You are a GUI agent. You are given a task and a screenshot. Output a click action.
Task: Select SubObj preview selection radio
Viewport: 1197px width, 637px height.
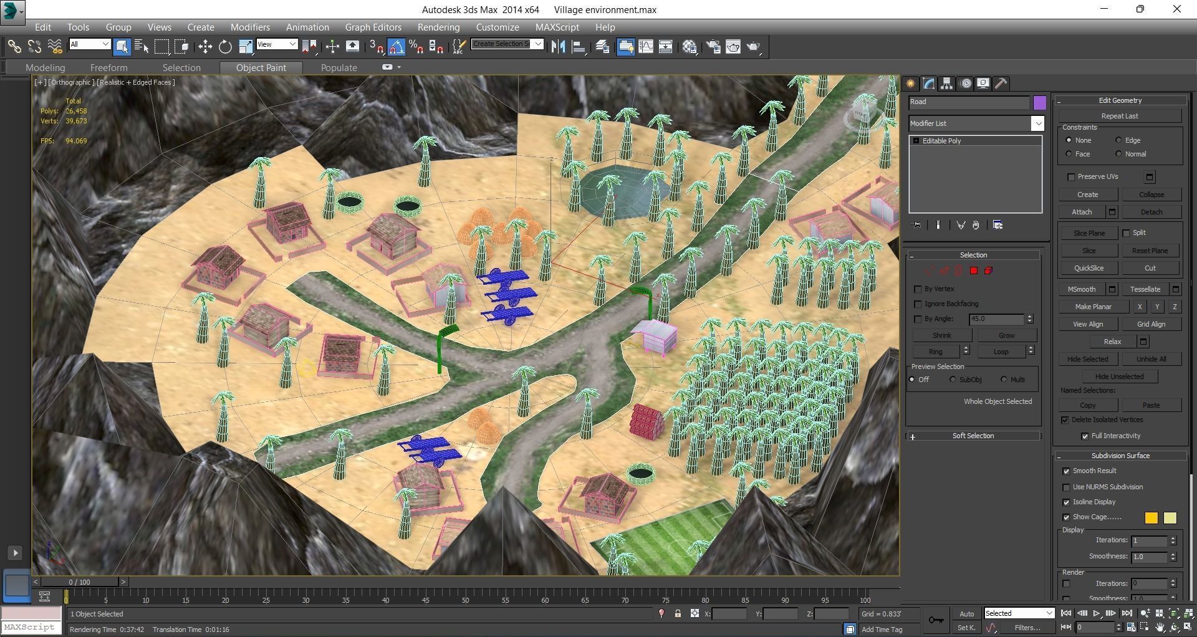click(953, 380)
